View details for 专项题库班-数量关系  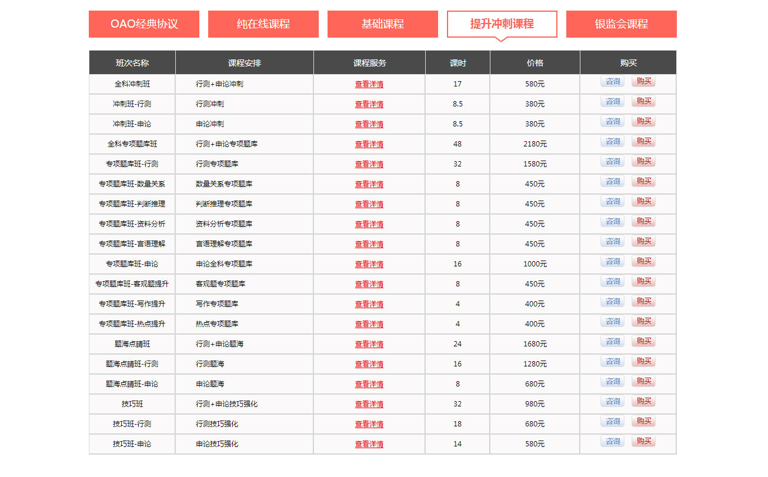369,184
